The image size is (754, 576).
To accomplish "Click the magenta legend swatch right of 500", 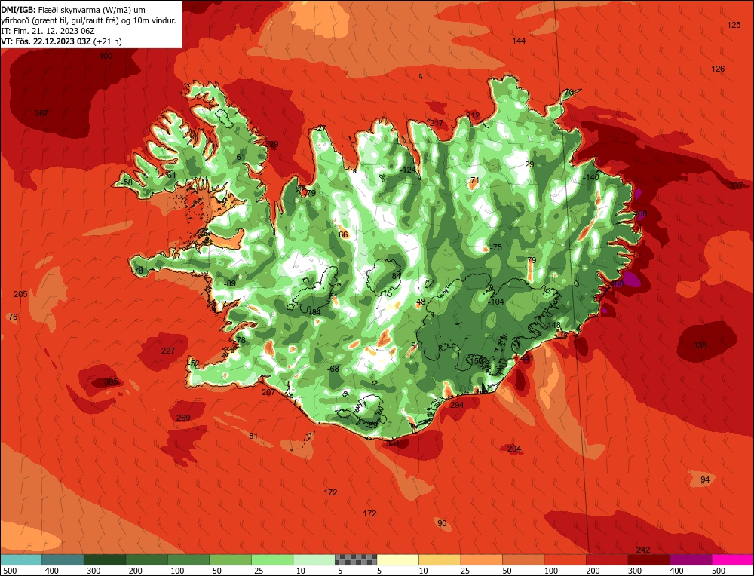I will (x=732, y=559).
